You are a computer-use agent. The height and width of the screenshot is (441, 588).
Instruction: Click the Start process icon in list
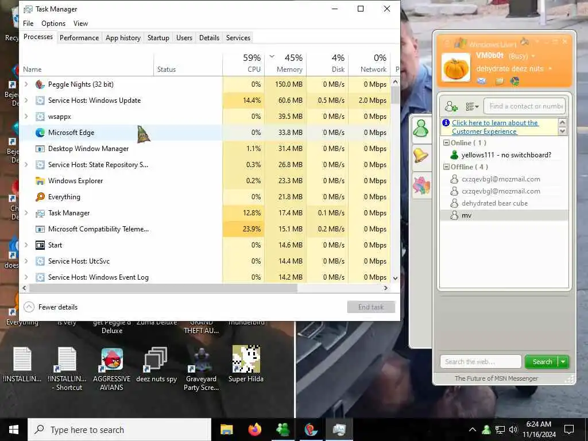pyautogui.click(x=40, y=245)
